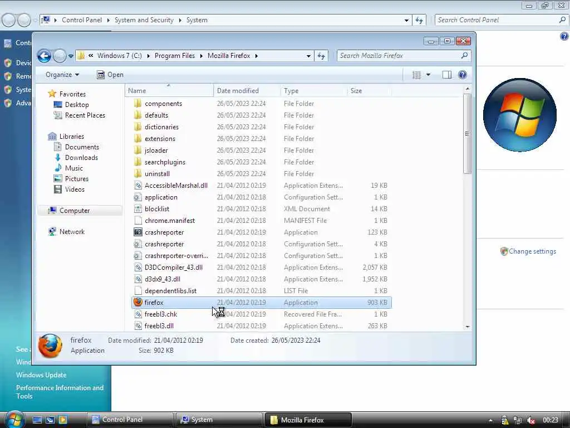
Task: Click the help icon in the explorer toolbar
Action: (x=463, y=75)
